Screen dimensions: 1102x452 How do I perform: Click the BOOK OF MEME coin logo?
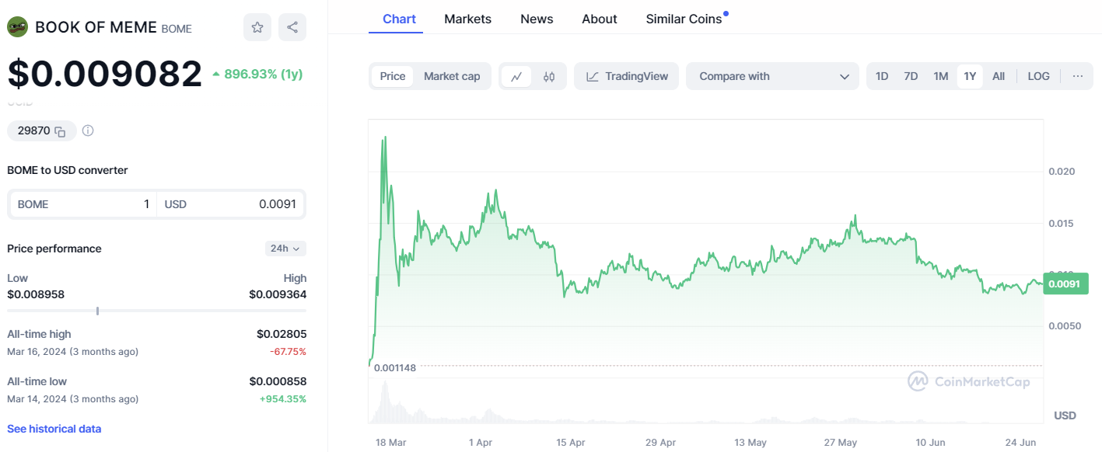pos(17,27)
